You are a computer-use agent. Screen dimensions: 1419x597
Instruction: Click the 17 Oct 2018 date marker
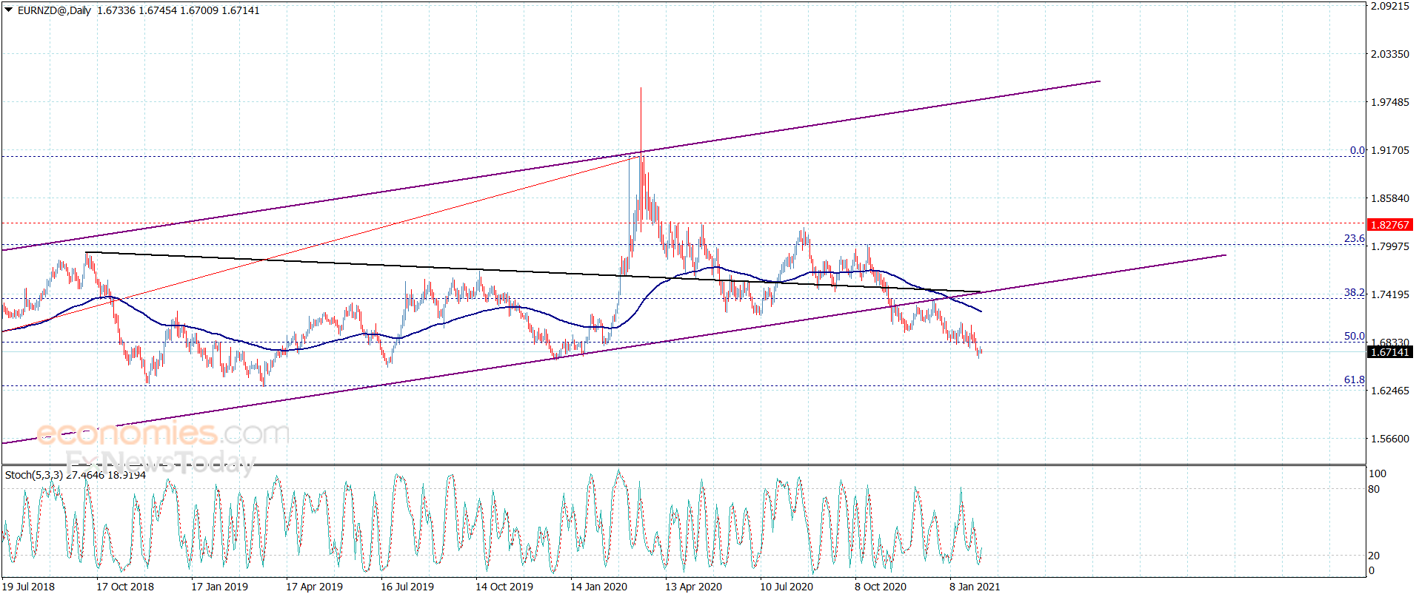click(x=125, y=587)
